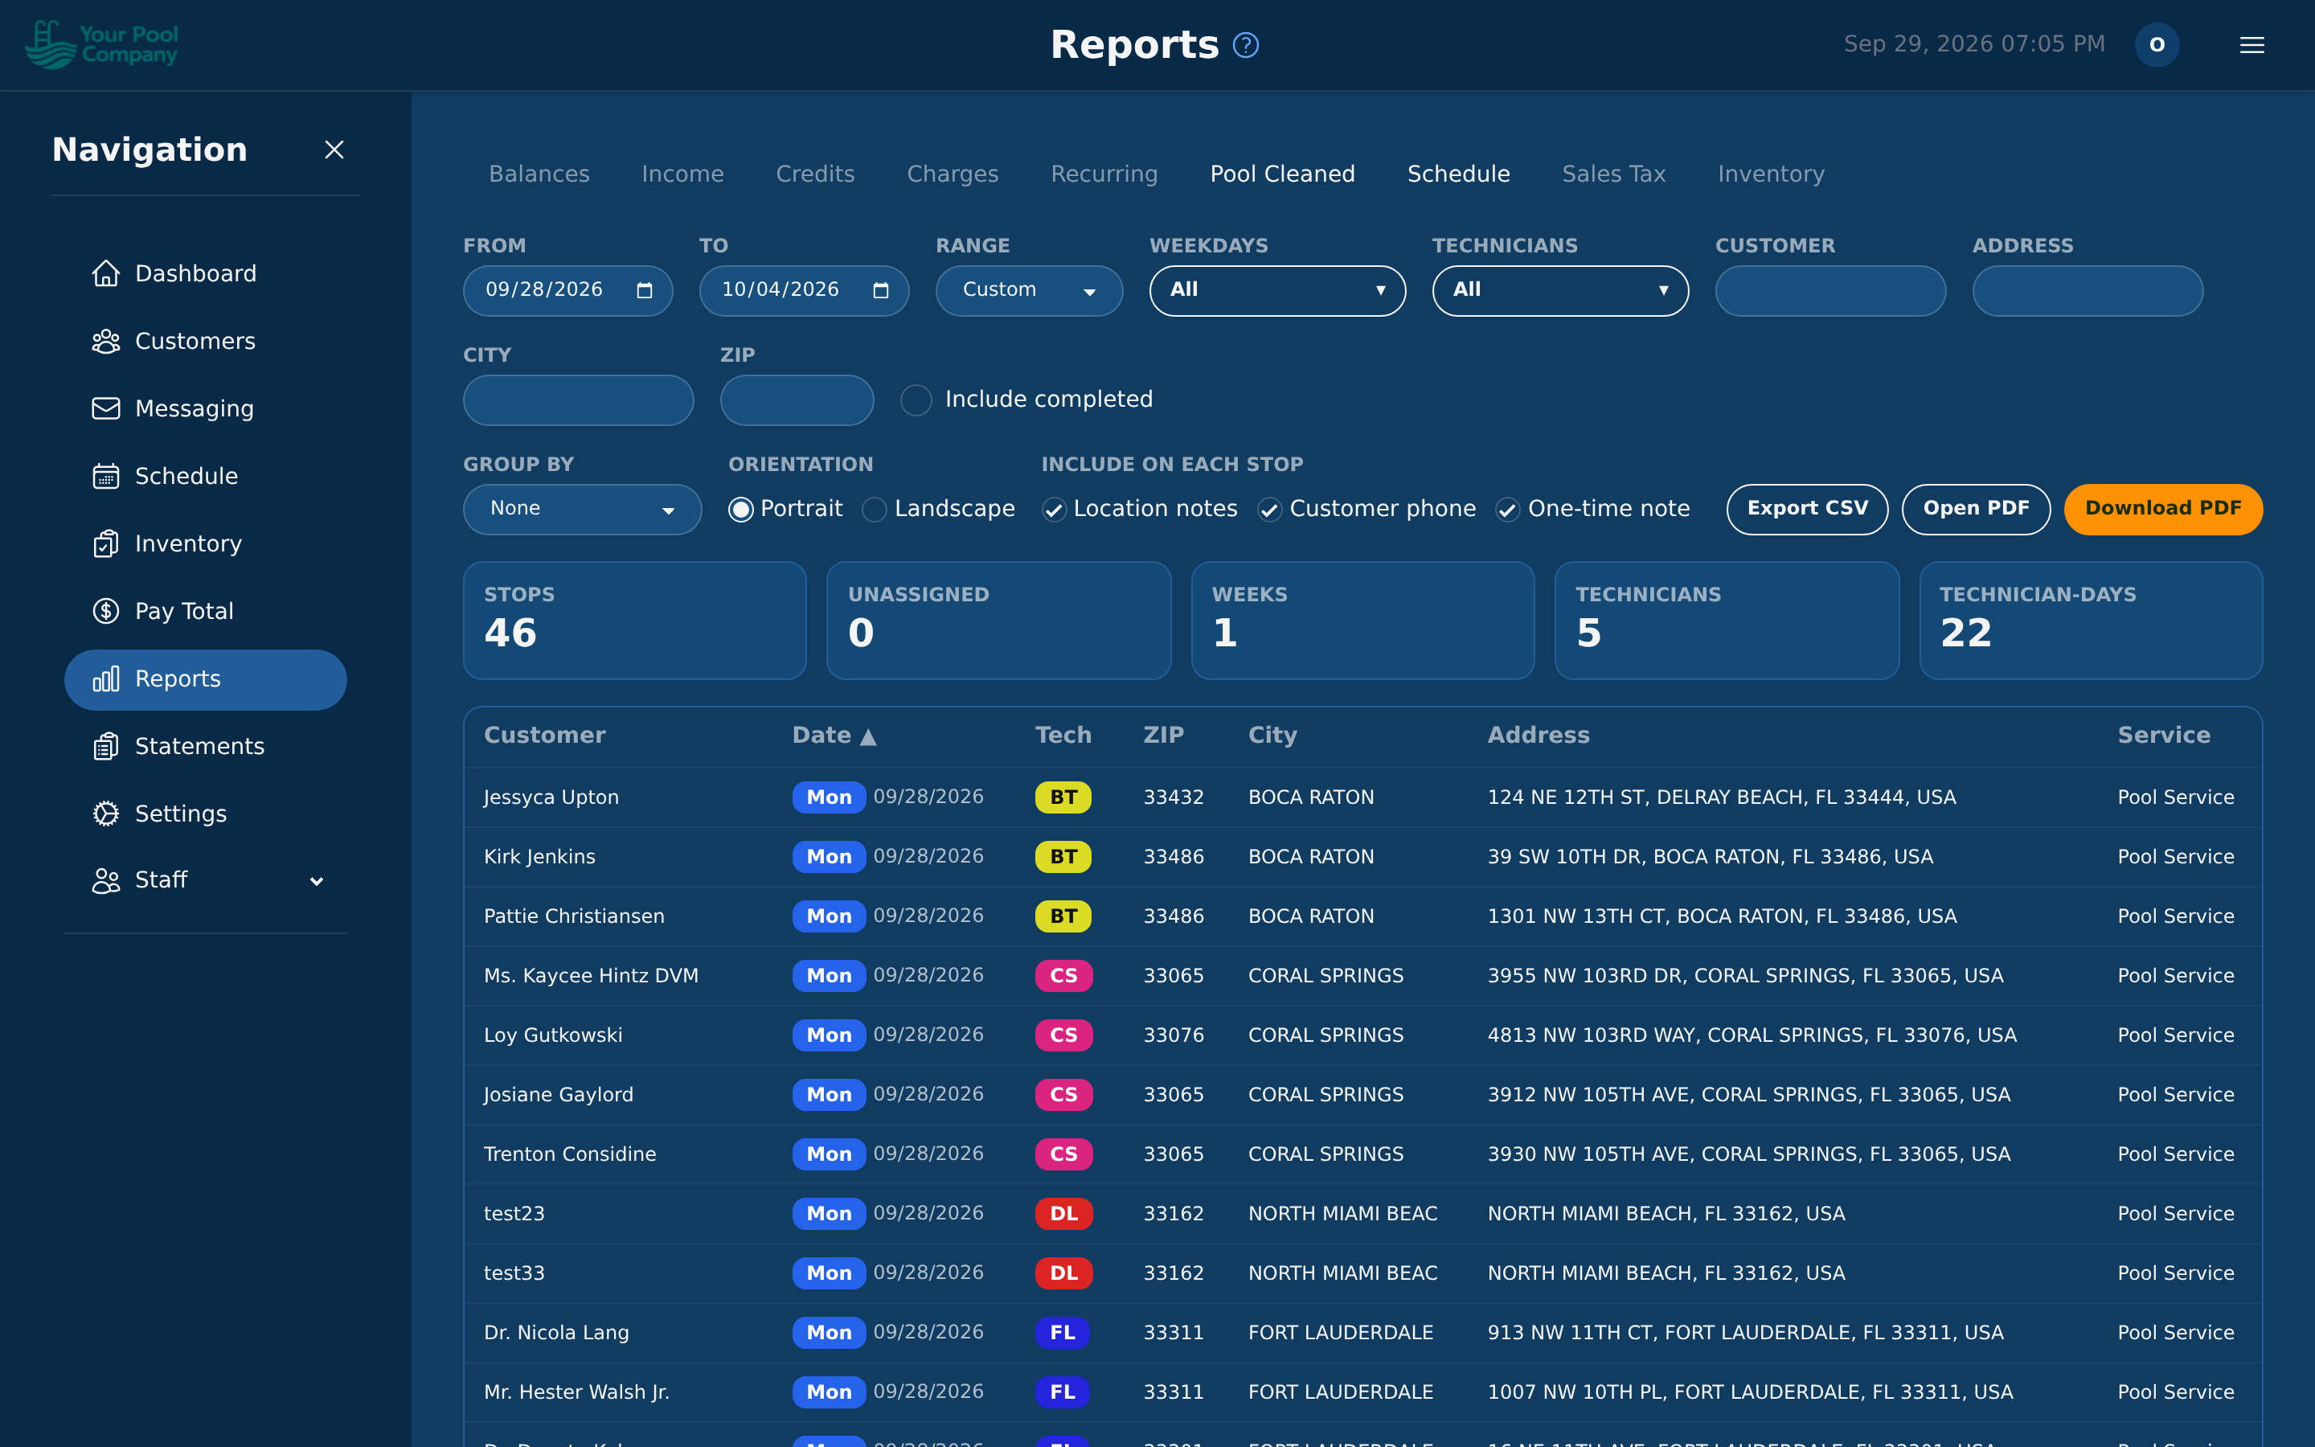
Task: Click the Address filter input field
Action: (x=2087, y=290)
